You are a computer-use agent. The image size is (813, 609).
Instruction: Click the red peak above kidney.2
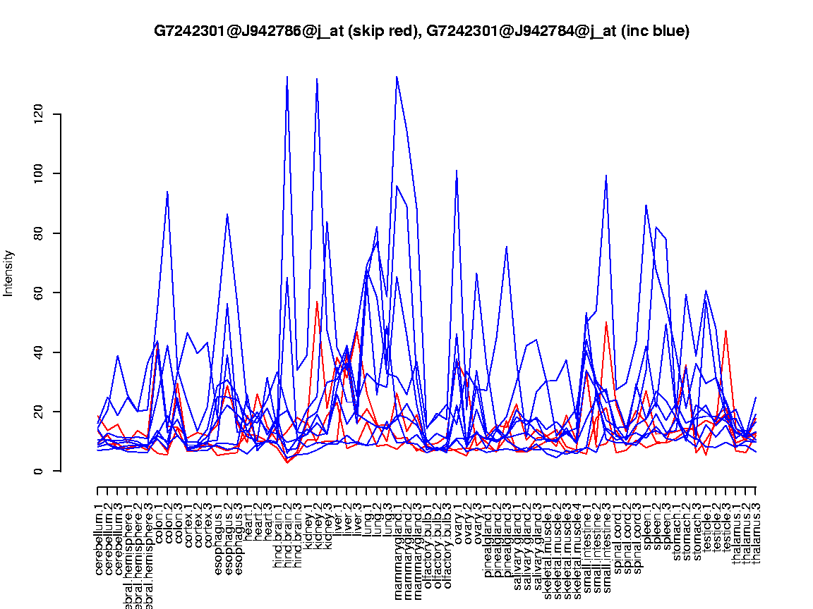click(318, 302)
